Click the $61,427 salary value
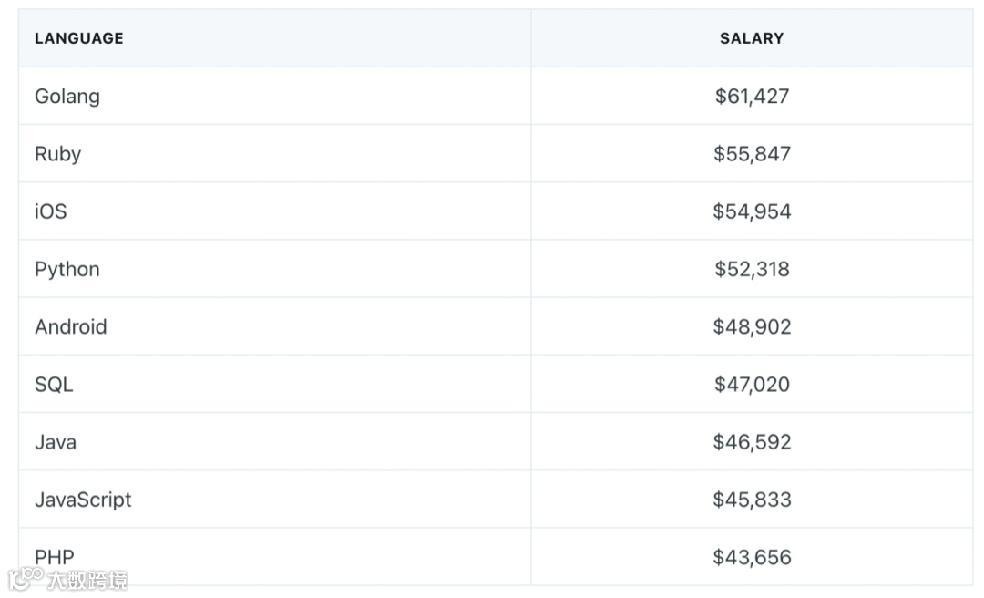 point(752,96)
